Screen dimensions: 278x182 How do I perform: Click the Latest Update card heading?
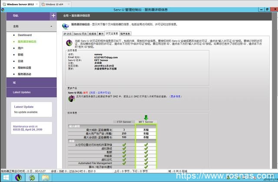(24, 107)
